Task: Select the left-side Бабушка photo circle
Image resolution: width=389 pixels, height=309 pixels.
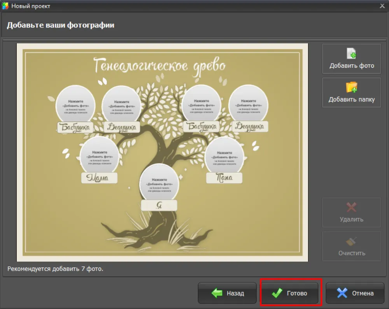Action: [75, 104]
